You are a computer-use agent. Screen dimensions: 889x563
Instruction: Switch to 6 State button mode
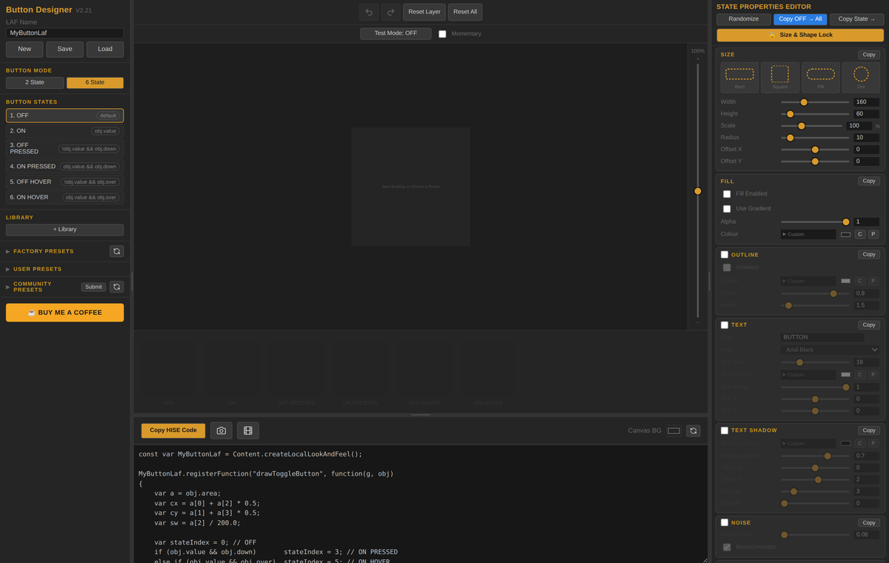(95, 83)
